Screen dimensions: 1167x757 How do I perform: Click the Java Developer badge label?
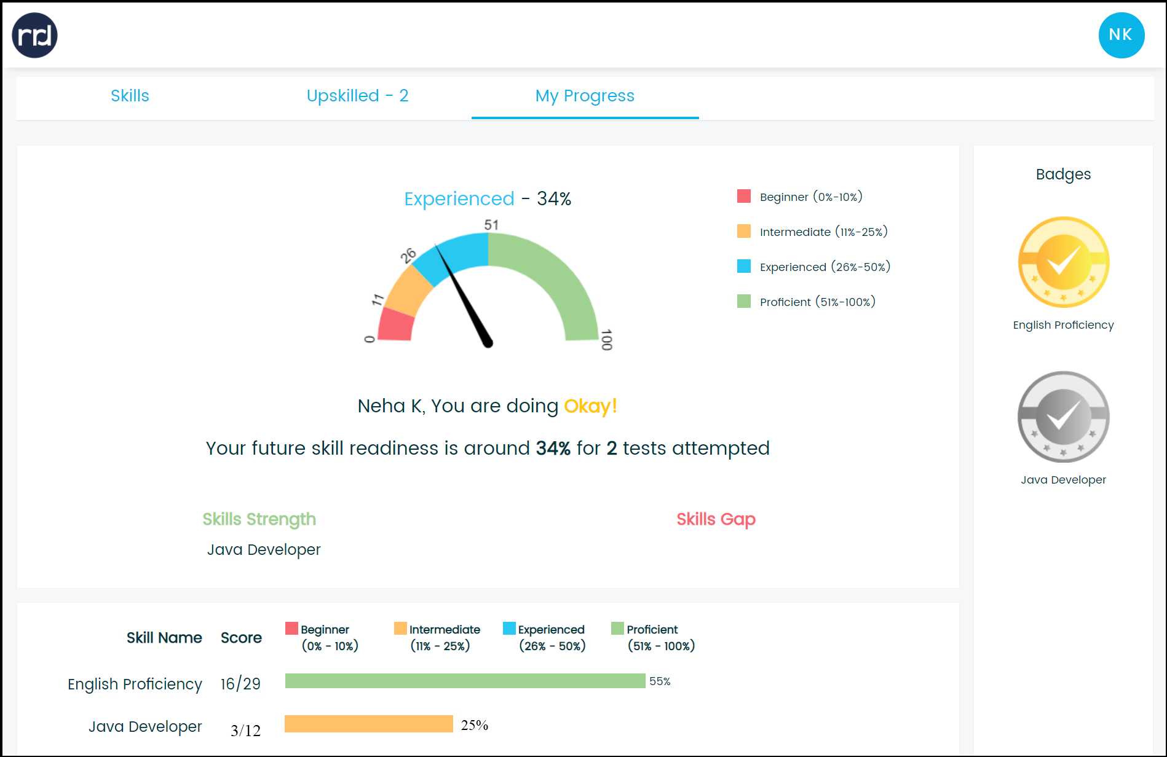1063,480
